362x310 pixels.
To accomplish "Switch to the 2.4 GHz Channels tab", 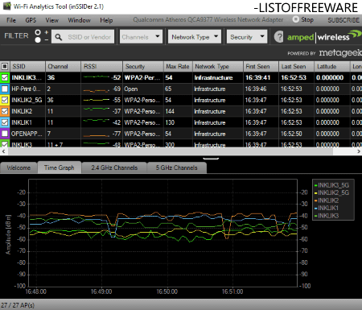I will [114, 167].
